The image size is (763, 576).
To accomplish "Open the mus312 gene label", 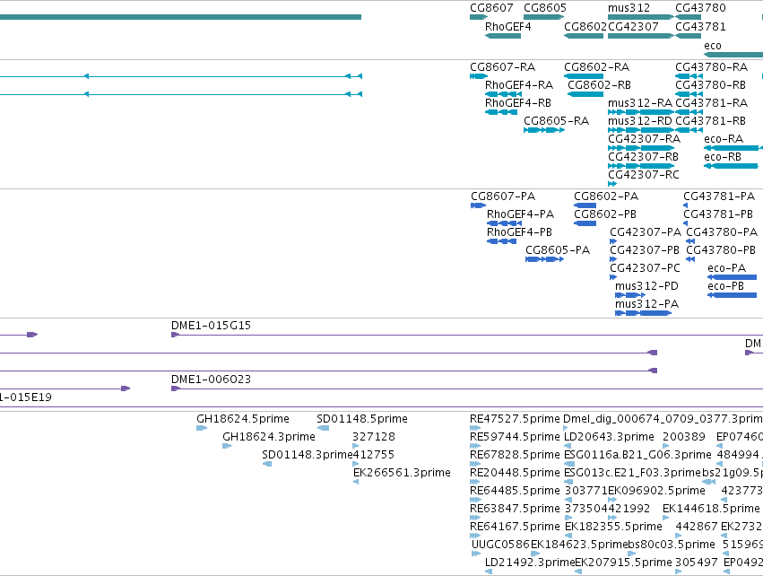I will tap(629, 8).
